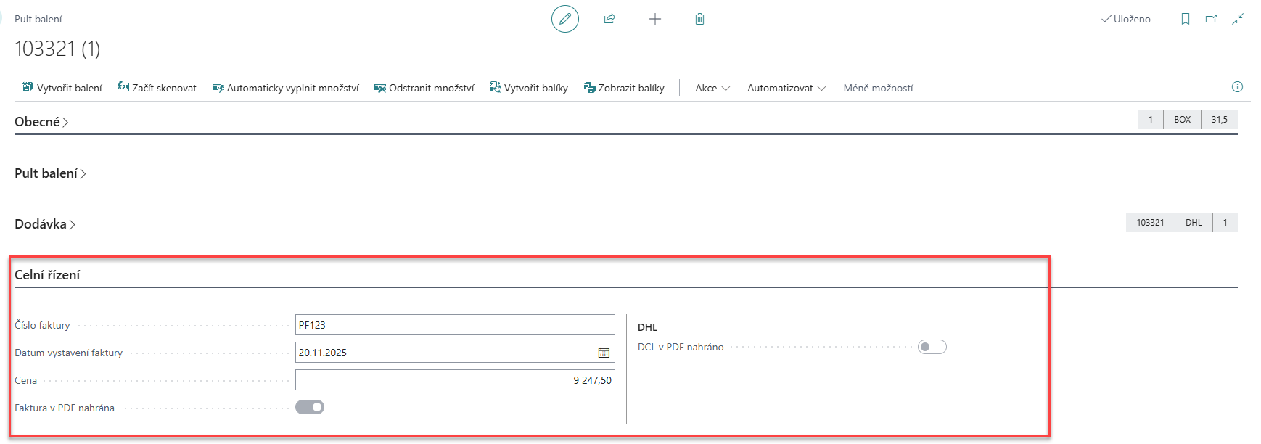This screenshot has height=444, width=1261.
Task: Click Méně možností link
Action: [878, 88]
